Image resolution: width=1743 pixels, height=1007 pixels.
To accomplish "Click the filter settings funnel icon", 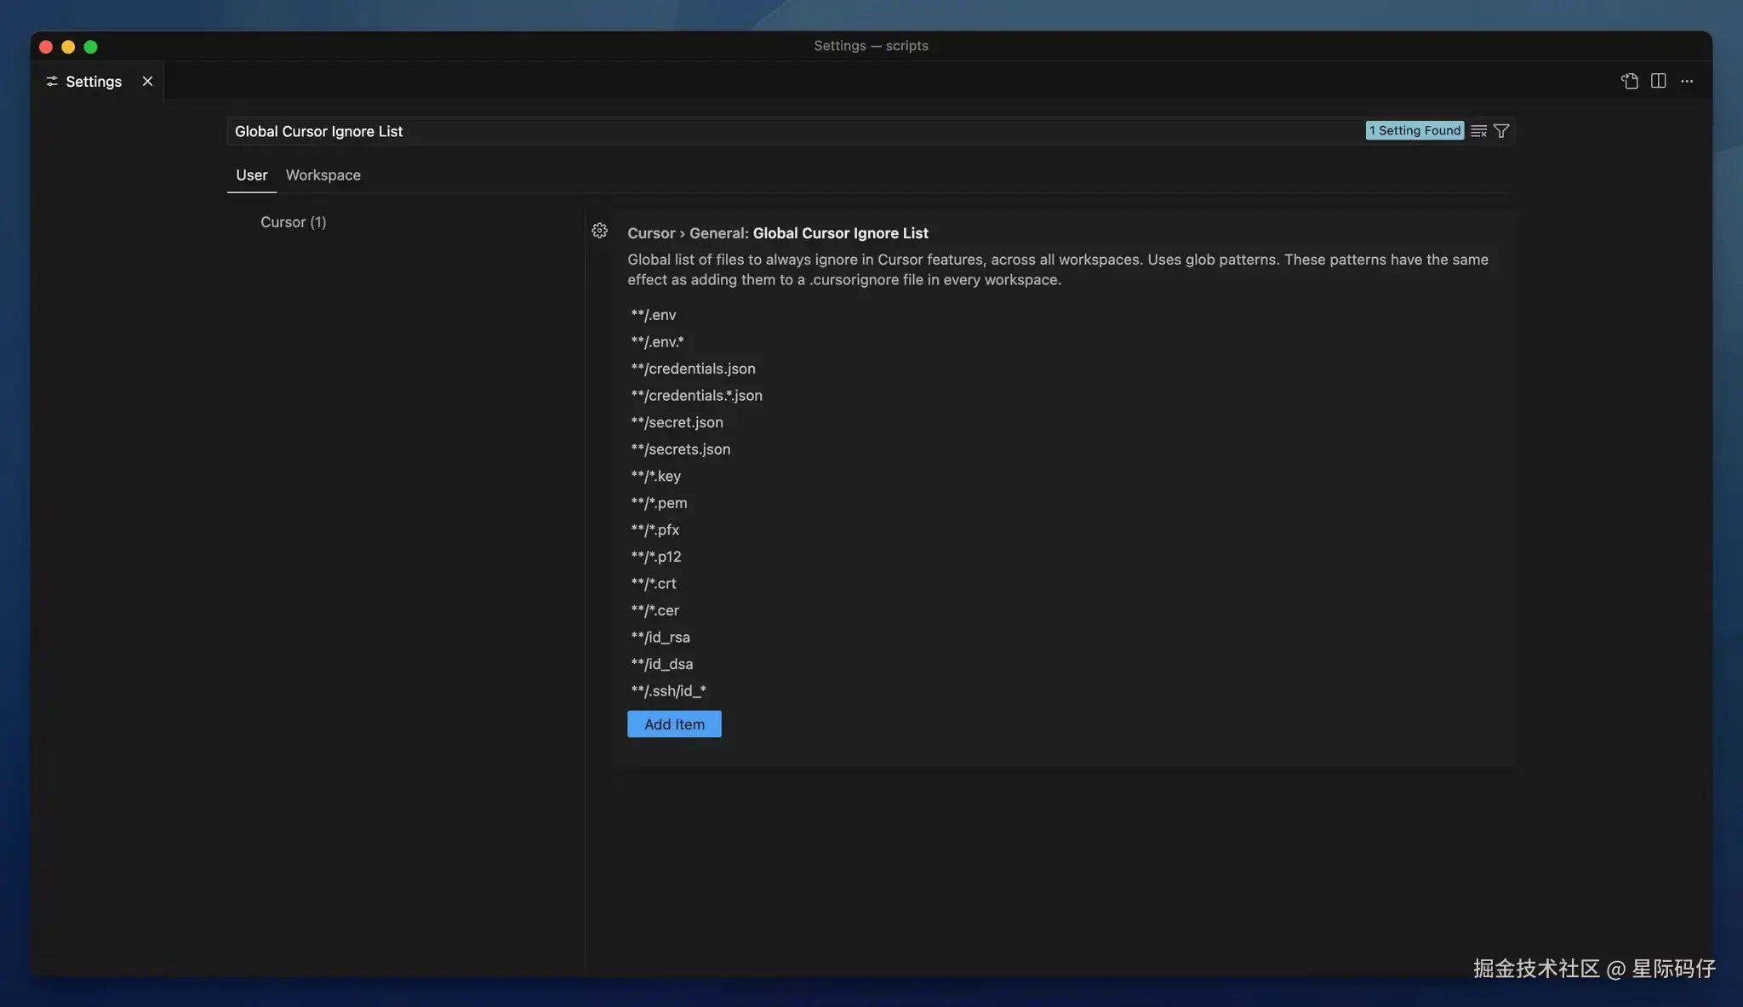I will [x=1501, y=131].
